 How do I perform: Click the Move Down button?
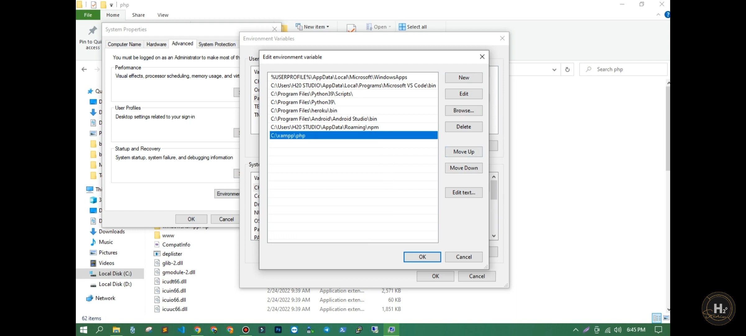464,168
